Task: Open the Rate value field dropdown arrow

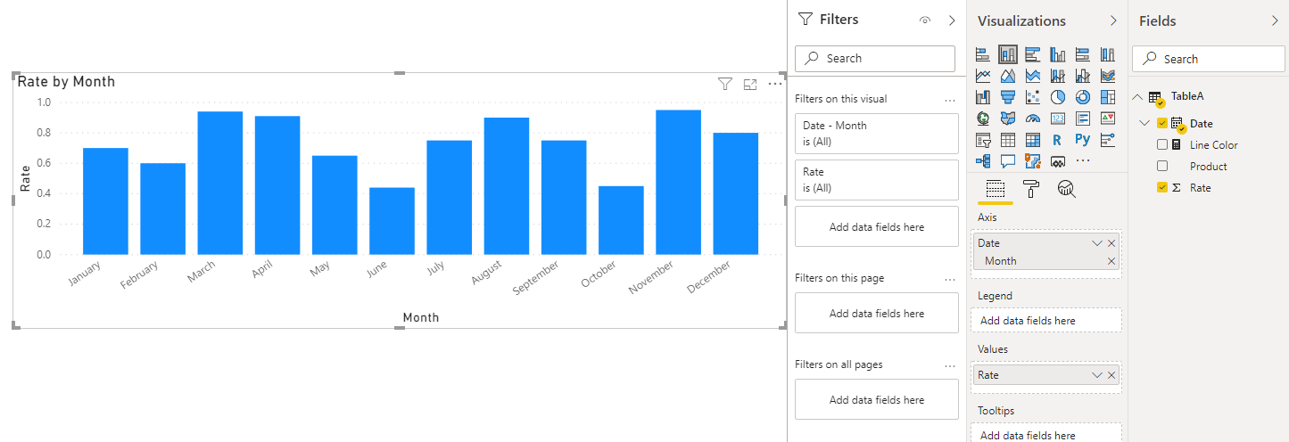Action: [x=1097, y=375]
